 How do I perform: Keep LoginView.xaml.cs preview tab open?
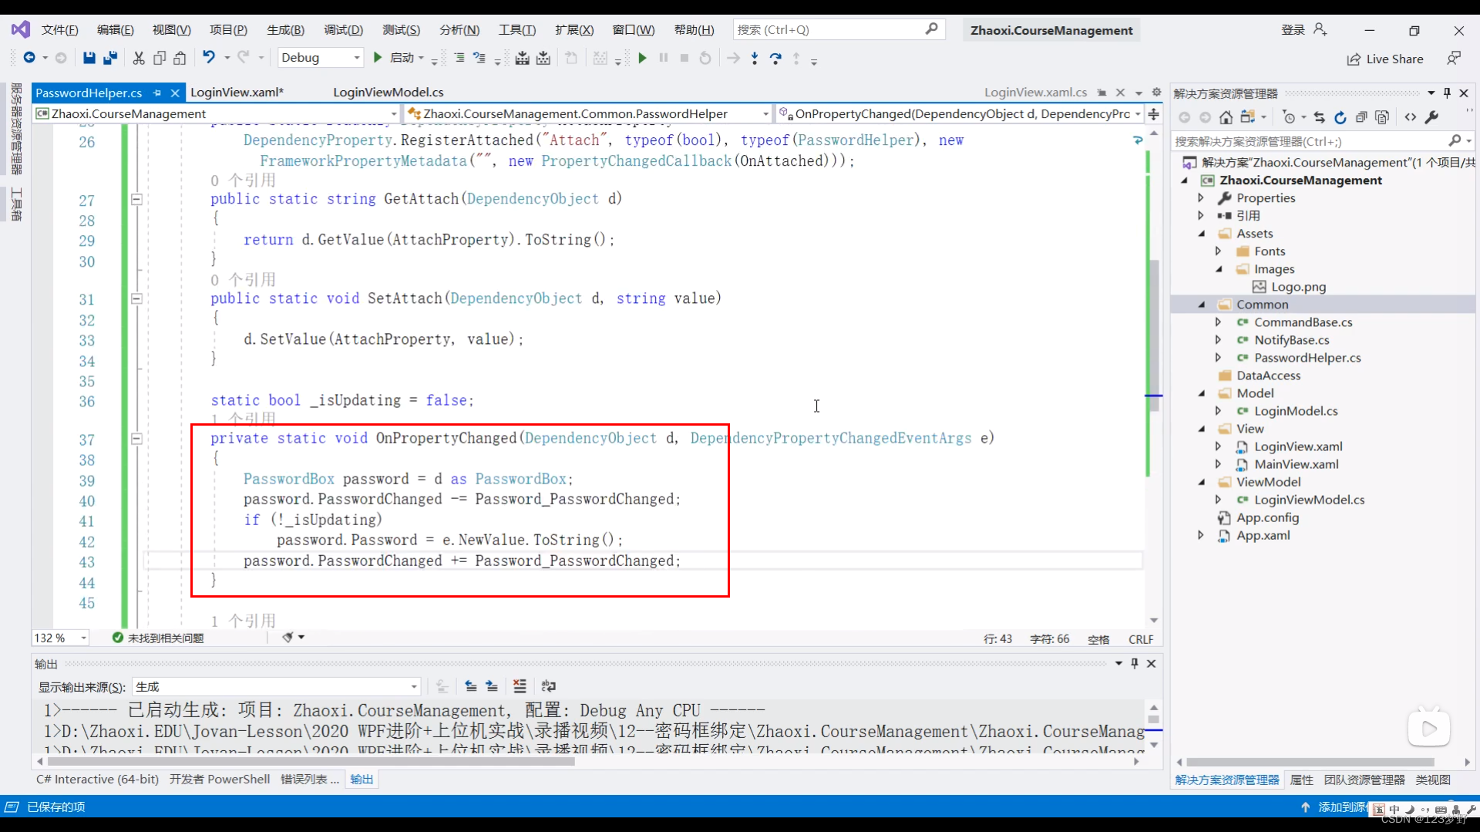1102,93
